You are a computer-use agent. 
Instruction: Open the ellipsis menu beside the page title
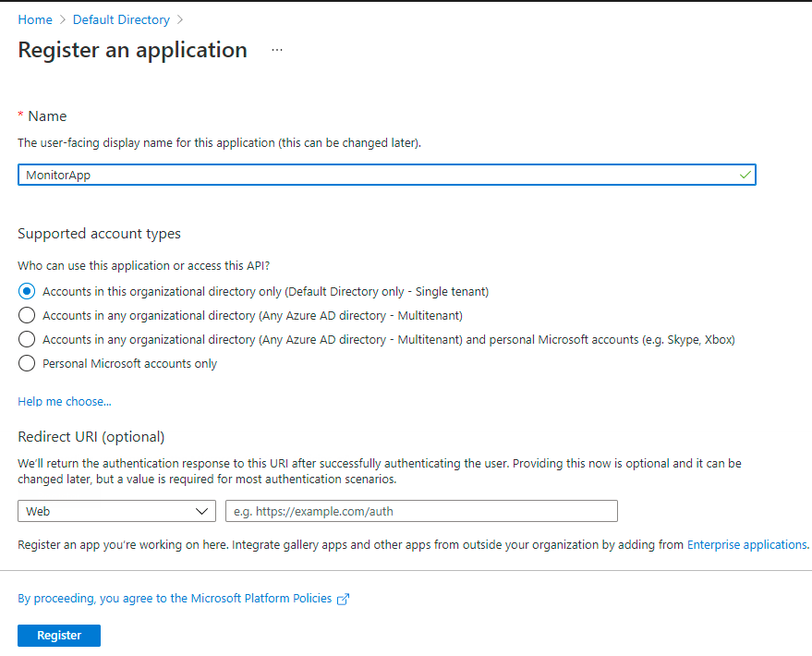click(x=277, y=50)
